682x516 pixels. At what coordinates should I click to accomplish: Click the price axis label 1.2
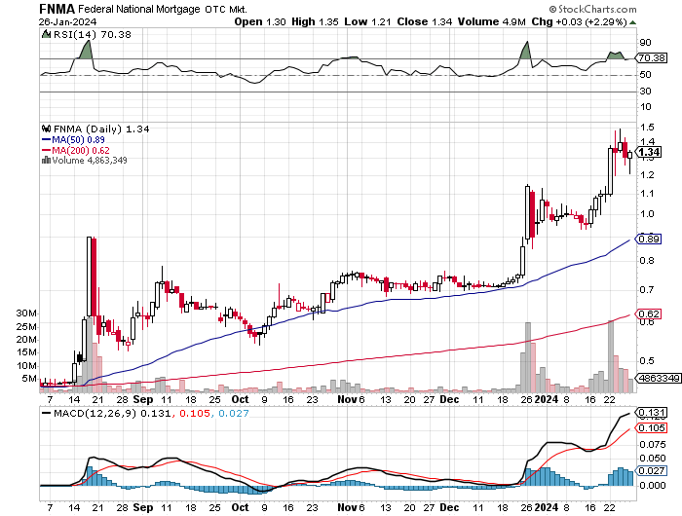point(647,174)
